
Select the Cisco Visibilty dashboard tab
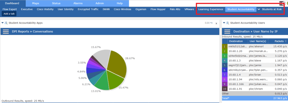[45, 9]
